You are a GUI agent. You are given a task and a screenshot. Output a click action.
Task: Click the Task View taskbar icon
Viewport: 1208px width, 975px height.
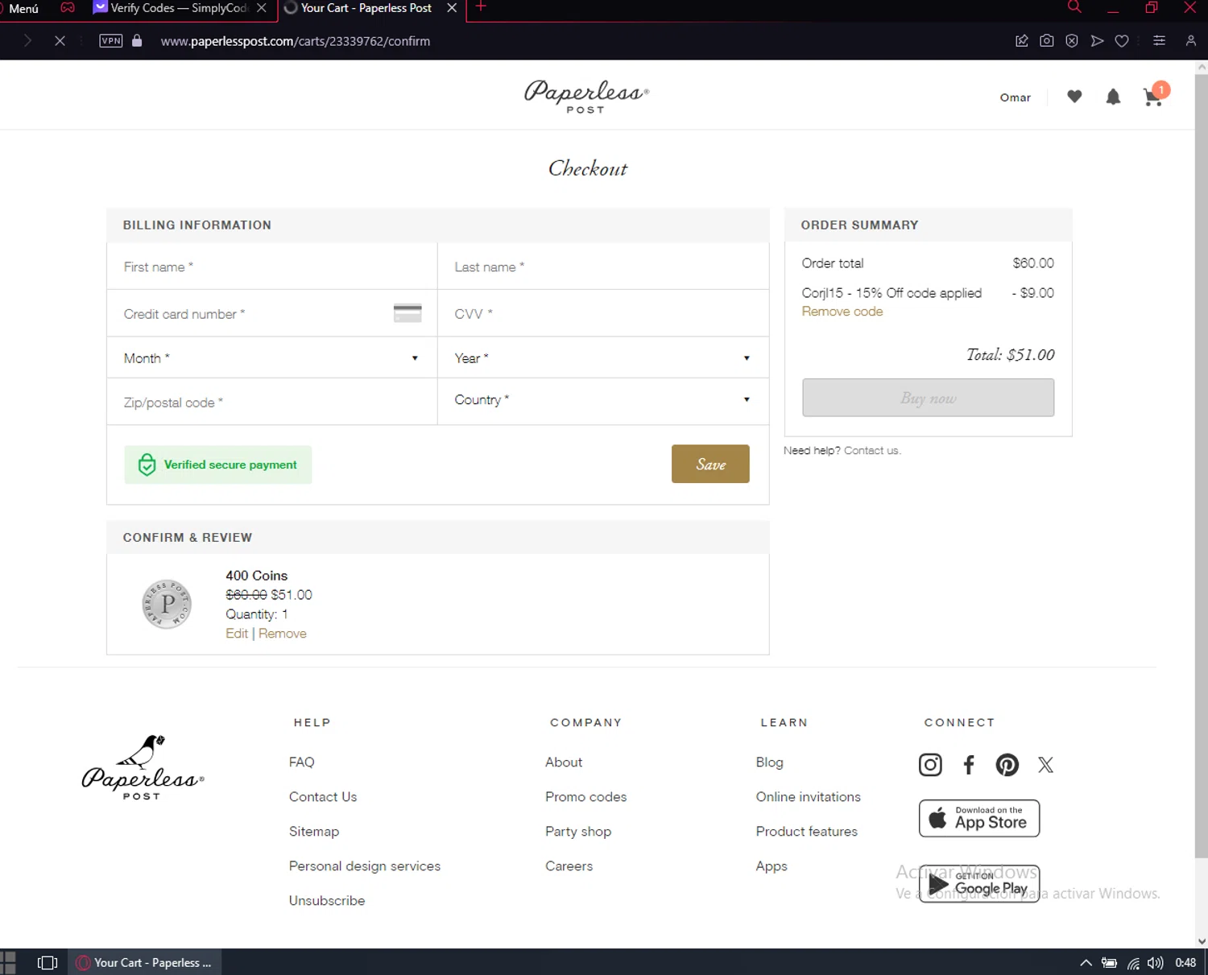48,962
